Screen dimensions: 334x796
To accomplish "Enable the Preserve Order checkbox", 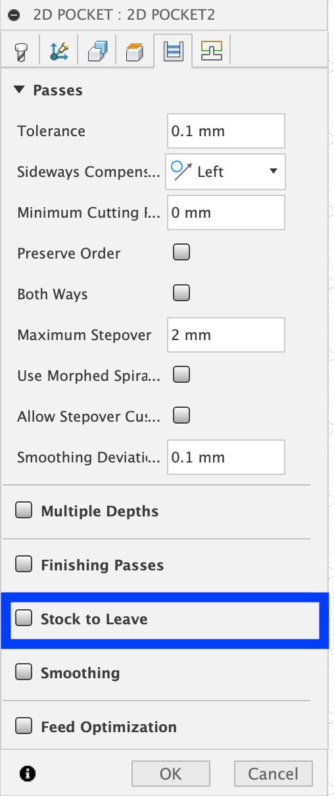I will 181,252.
